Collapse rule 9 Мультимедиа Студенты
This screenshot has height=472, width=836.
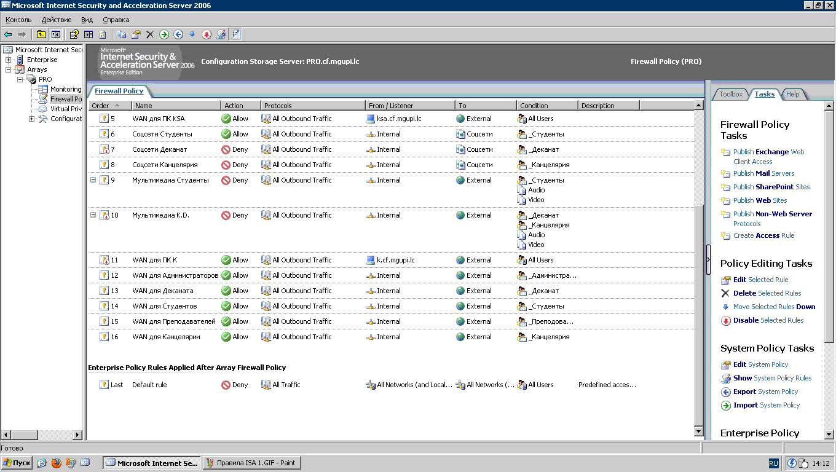click(x=93, y=180)
